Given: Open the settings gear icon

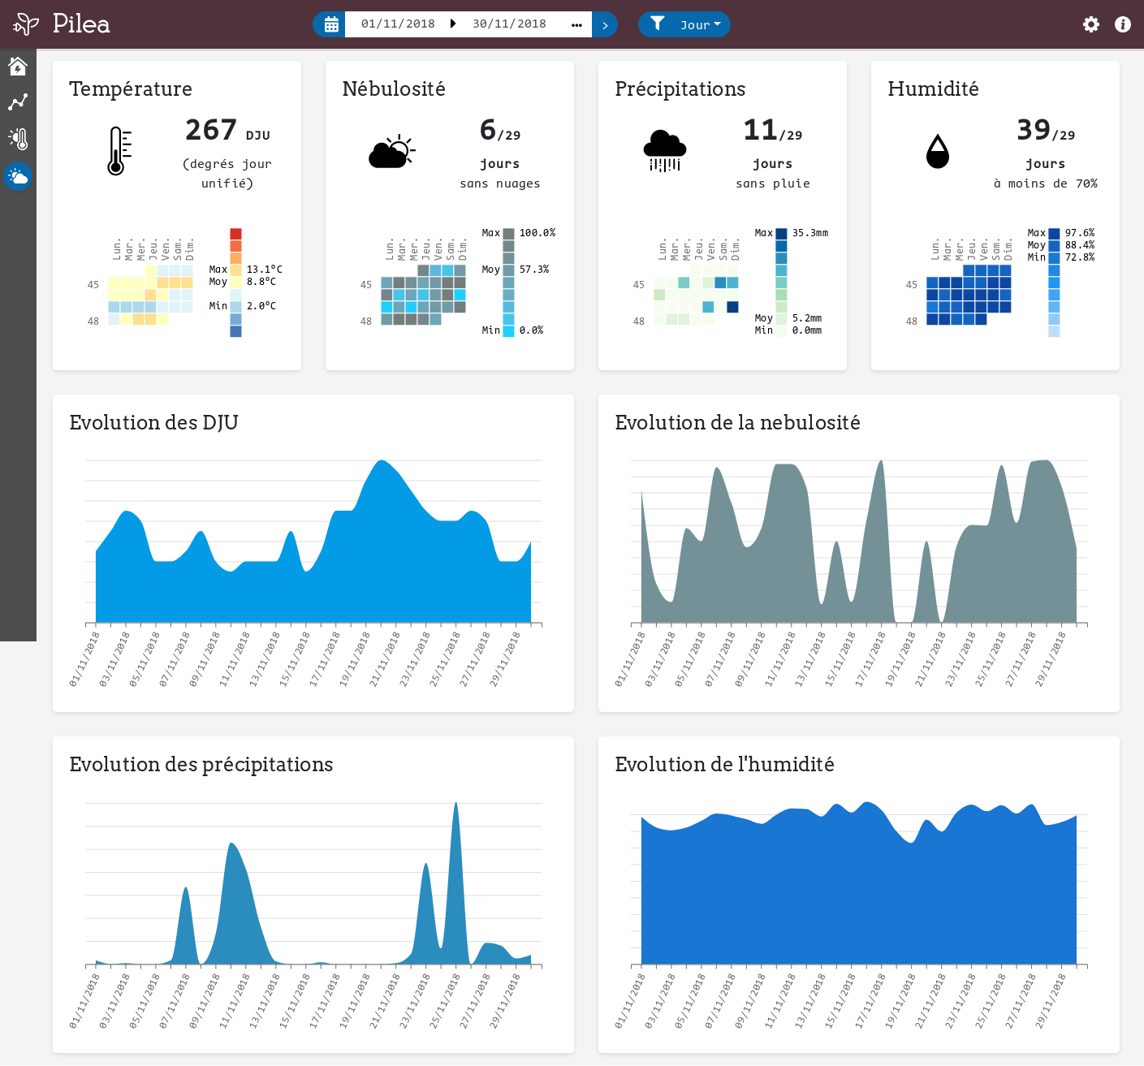Looking at the screenshot, I should pos(1091,24).
